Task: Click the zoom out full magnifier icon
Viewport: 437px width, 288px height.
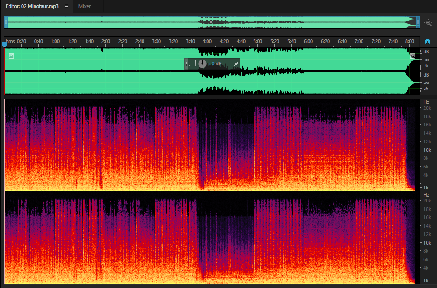Action: coord(428,22)
